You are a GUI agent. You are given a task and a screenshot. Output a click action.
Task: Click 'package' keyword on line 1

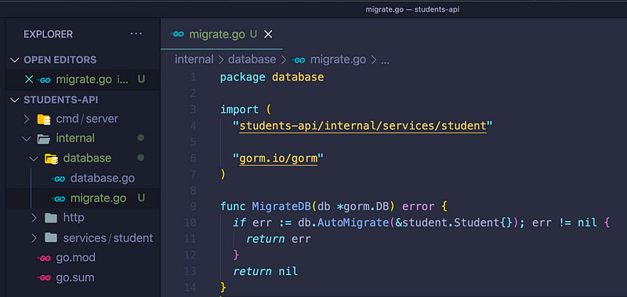tap(243, 78)
